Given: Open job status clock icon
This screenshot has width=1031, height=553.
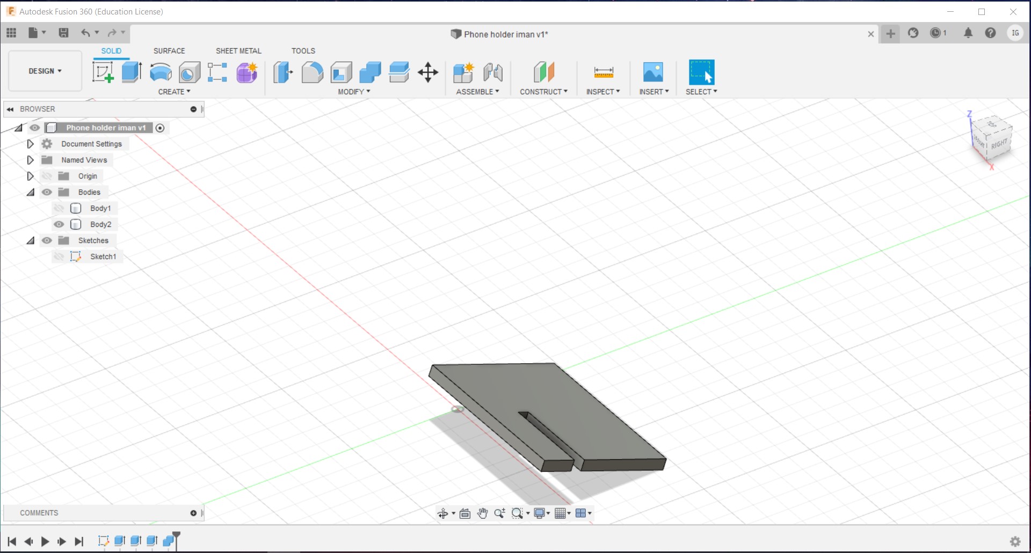Looking at the screenshot, I should (x=935, y=33).
